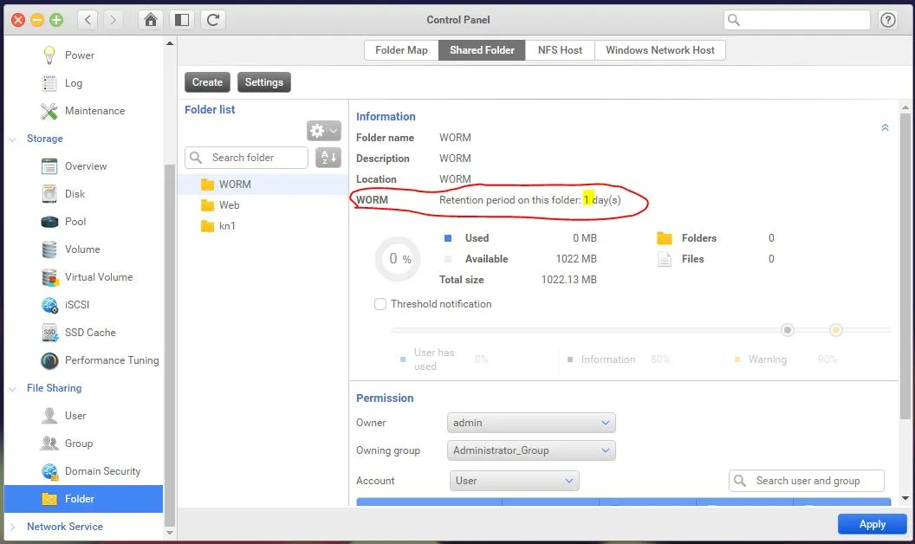Switch to the Shared Folder tab
The width and height of the screenshot is (915, 544).
tap(482, 50)
